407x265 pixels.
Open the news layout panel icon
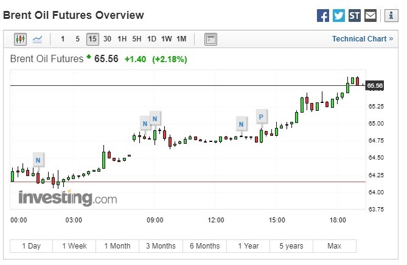point(210,39)
